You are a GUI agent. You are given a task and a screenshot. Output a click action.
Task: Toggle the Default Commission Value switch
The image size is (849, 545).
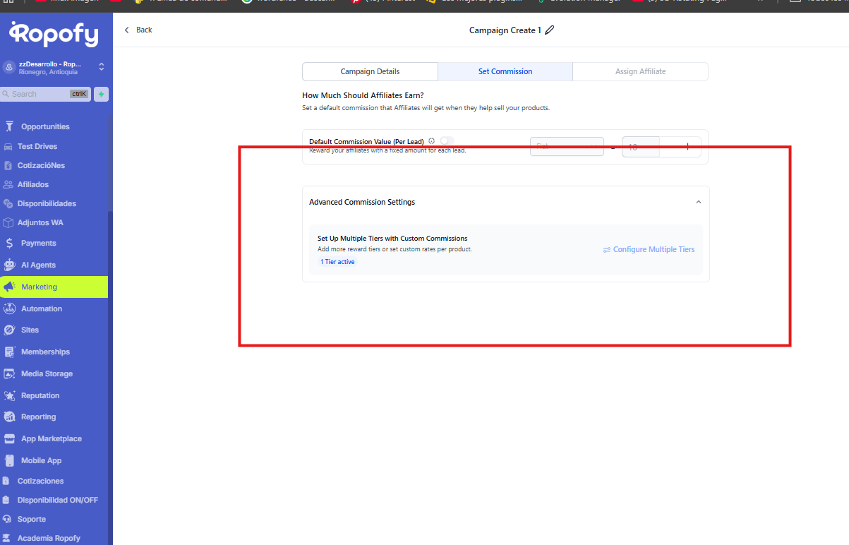(x=446, y=141)
